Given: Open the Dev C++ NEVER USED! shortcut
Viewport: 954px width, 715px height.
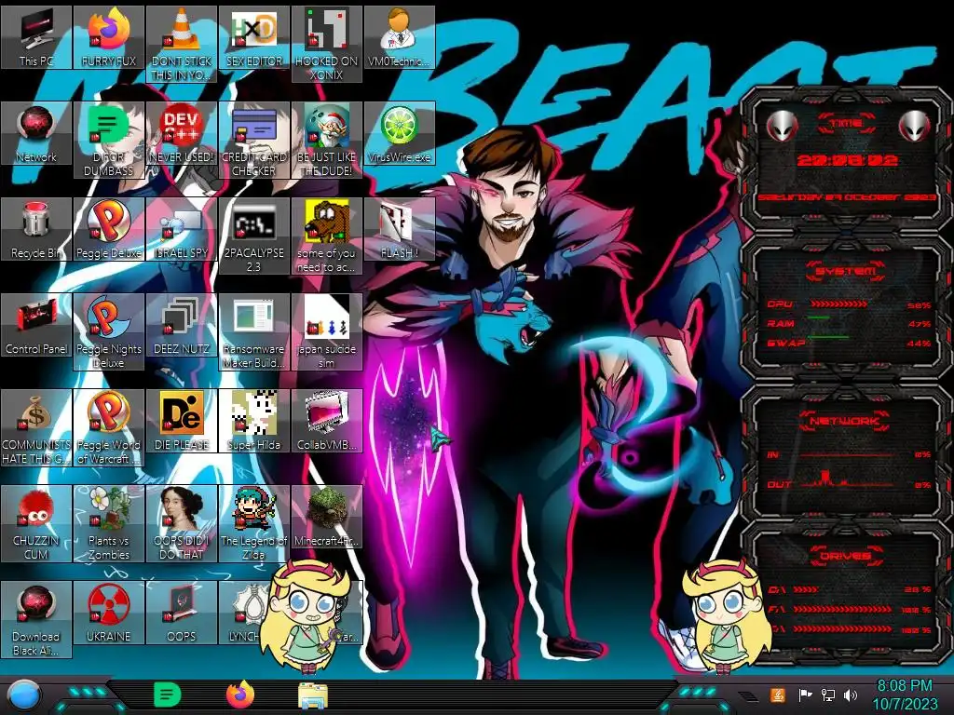Looking at the screenshot, I should pos(182,134).
